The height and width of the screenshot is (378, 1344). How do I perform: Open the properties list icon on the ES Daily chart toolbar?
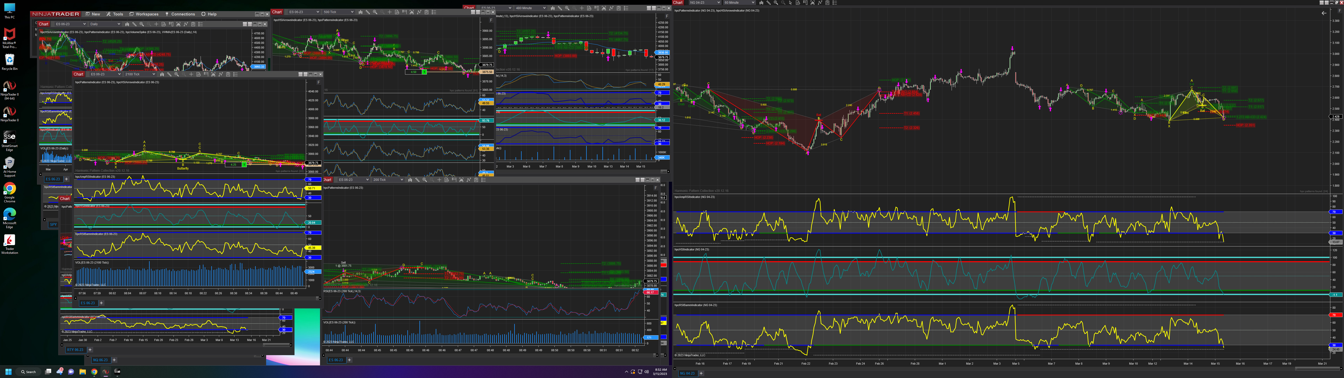pyautogui.click(x=201, y=24)
